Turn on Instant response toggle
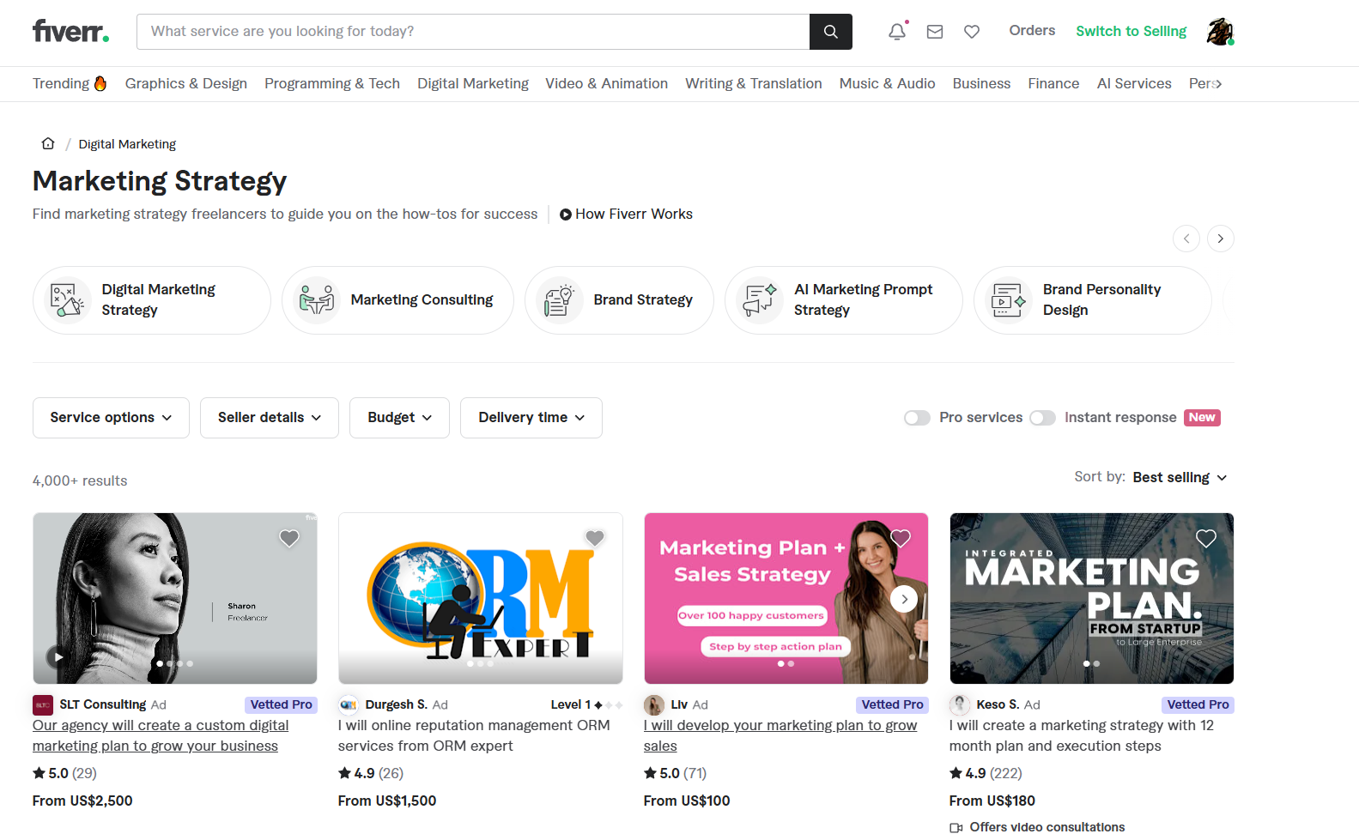Viewport: 1359px width, 840px height. pos(1042,418)
